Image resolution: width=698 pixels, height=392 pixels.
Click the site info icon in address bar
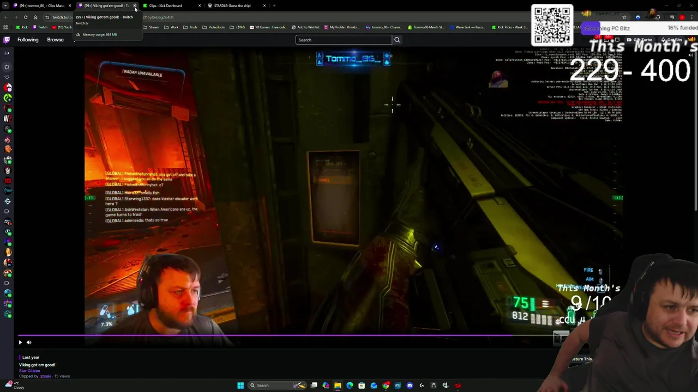(47, 17)
